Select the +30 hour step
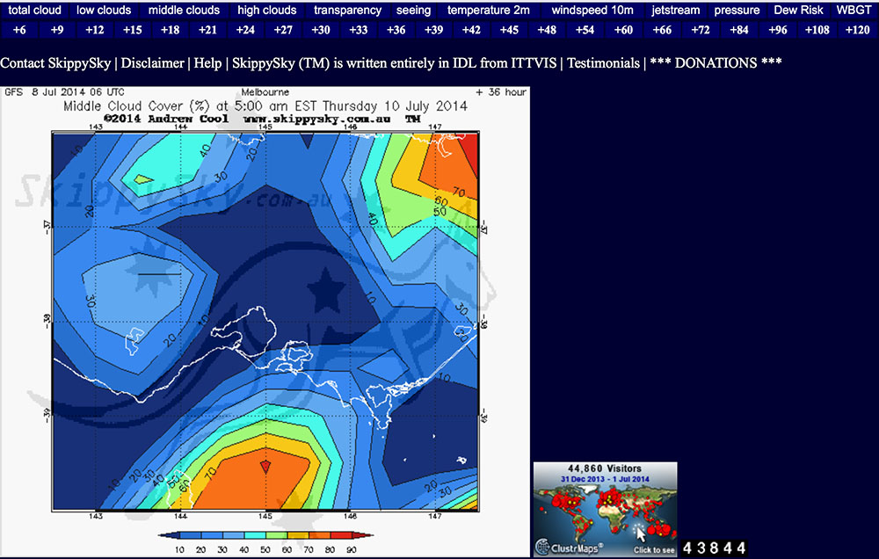The image size is (879, 559). point(321,30)
